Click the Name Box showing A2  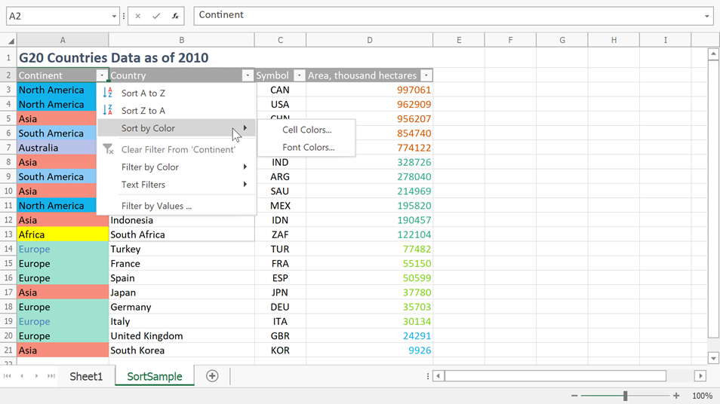58,16
